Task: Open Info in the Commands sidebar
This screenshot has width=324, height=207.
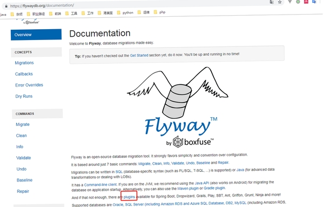Action: point(19,147)
